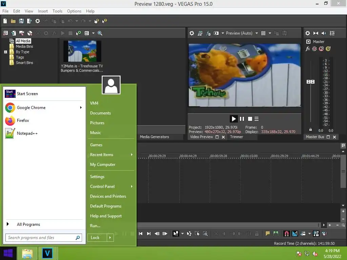Click the Views list icon in Project Media
Viewport: 347px width, 260px height.
pos(87,33)
